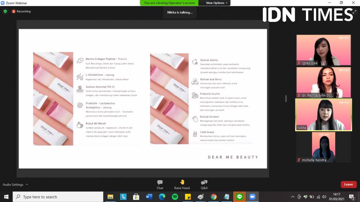Click "Ekstrak Acai Berry" heading on slide
This screenshot has height=202, width=360.
coord(211,79)
